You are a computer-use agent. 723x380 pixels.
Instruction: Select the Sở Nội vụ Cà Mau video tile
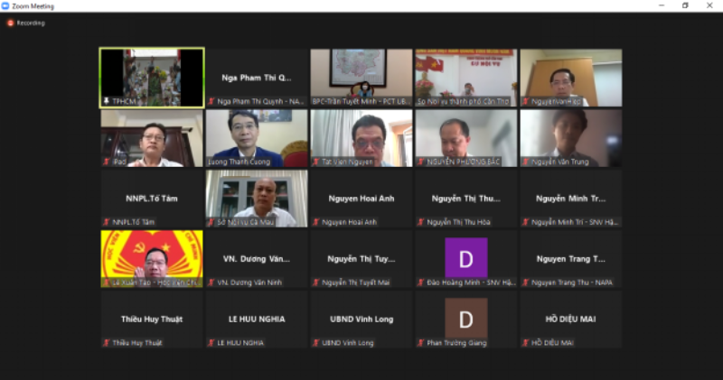(257, 198)
